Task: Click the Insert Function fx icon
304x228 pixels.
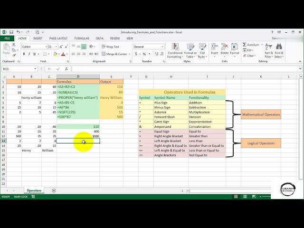Action: point(66,69)
